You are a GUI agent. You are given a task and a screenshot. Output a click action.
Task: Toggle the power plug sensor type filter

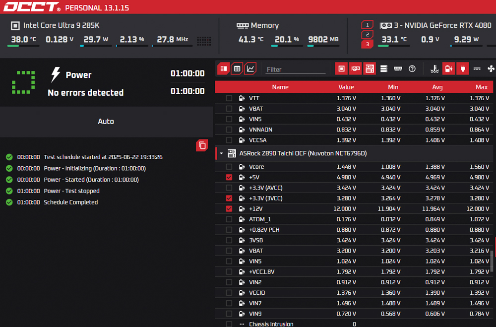pyautogui.click(x=463, y=68)
